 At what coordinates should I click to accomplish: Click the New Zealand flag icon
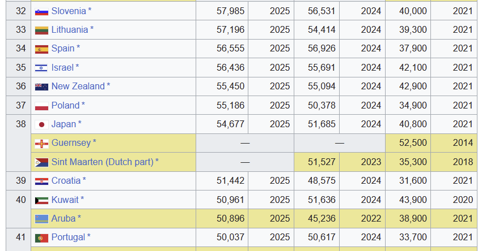point(41,86)
